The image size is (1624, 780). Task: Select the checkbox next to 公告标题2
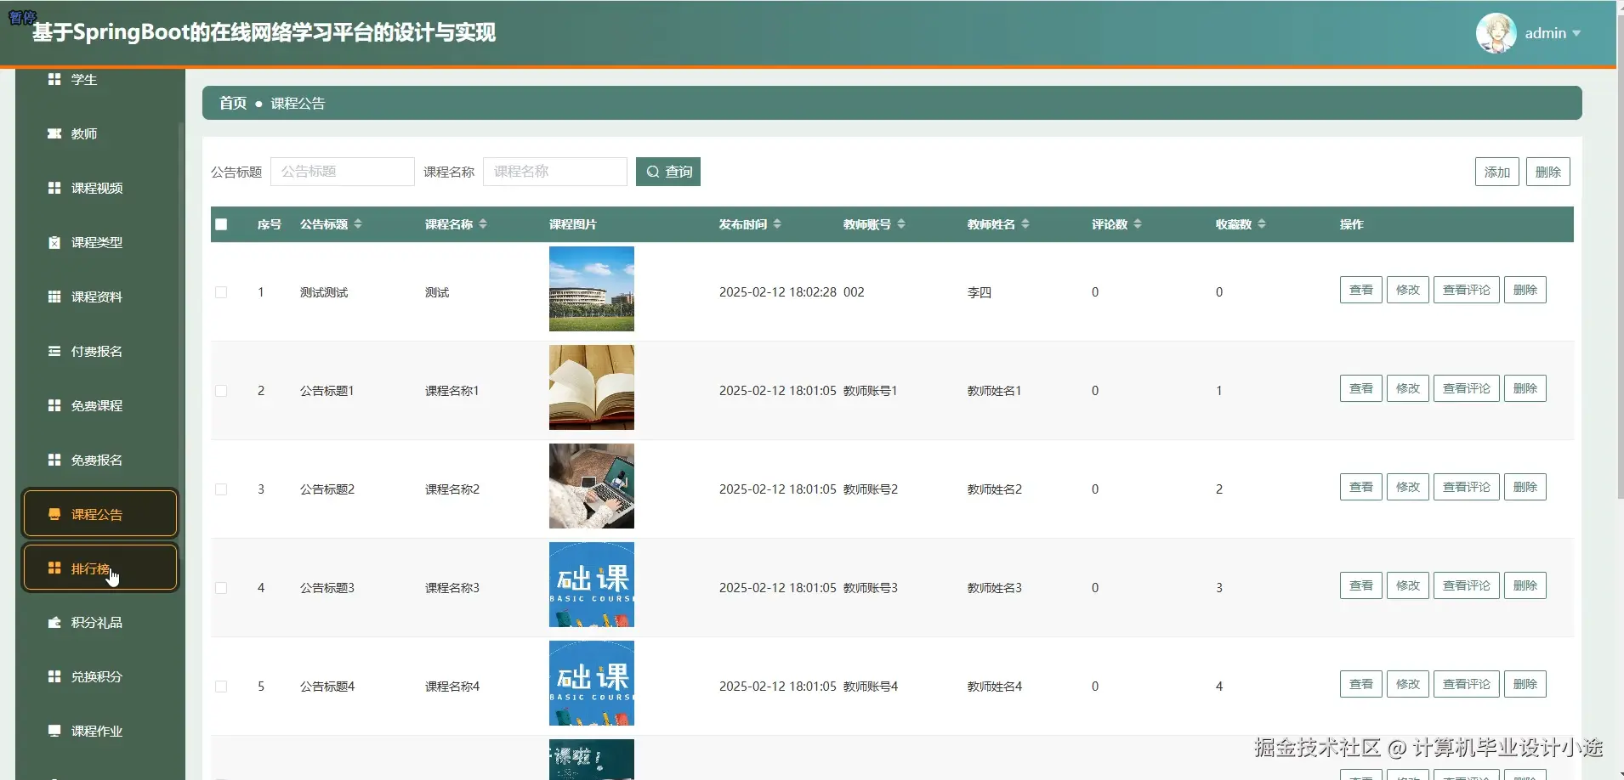[x=221, y=489]
